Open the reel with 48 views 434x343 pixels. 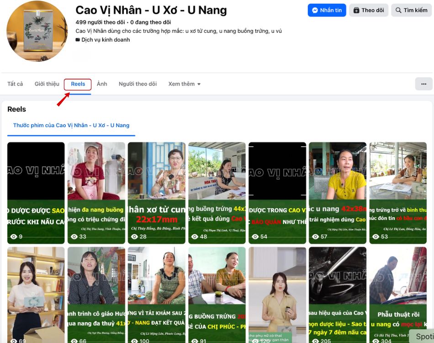click(x=217, y=193)
